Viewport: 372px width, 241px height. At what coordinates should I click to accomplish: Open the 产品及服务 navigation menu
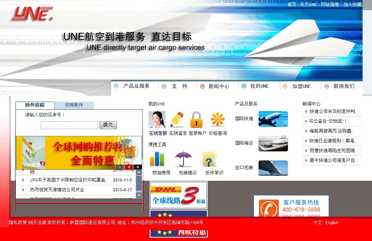click(x=136, y=86)
